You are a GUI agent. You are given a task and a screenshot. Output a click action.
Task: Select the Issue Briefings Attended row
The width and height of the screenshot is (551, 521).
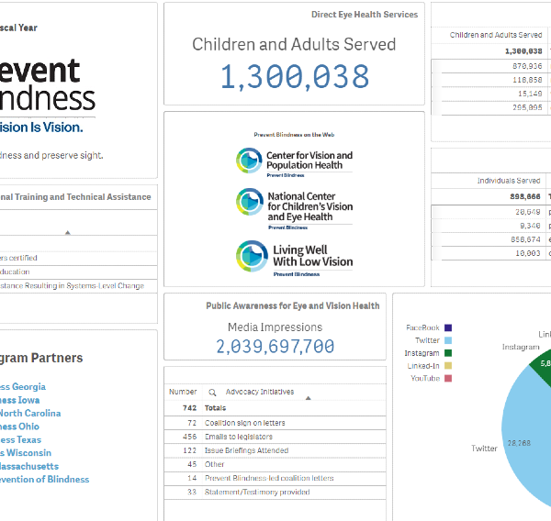tap(275, 450)
